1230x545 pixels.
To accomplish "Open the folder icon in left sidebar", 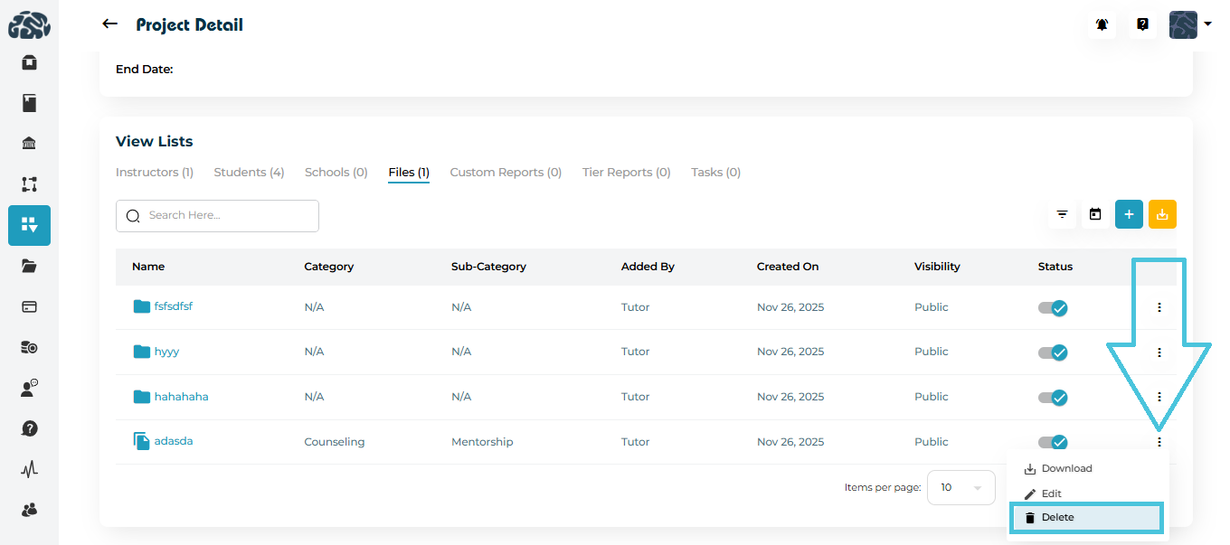I will click(29, 266).
